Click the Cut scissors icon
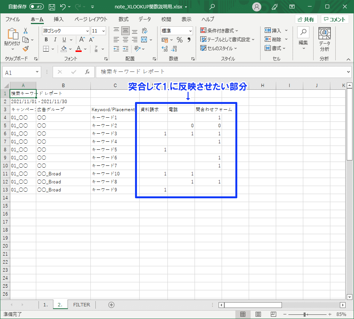The image size is (354, 319). [26, 31]
